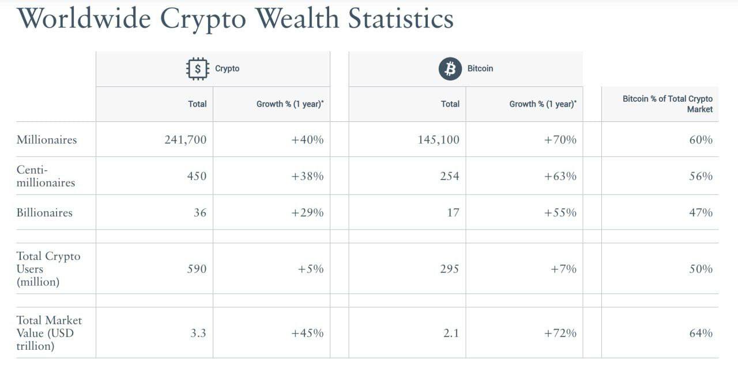738x367 pixels.
Task: Click the 47% Bitcoin billionaires share cell
Action: coord(701,212)
